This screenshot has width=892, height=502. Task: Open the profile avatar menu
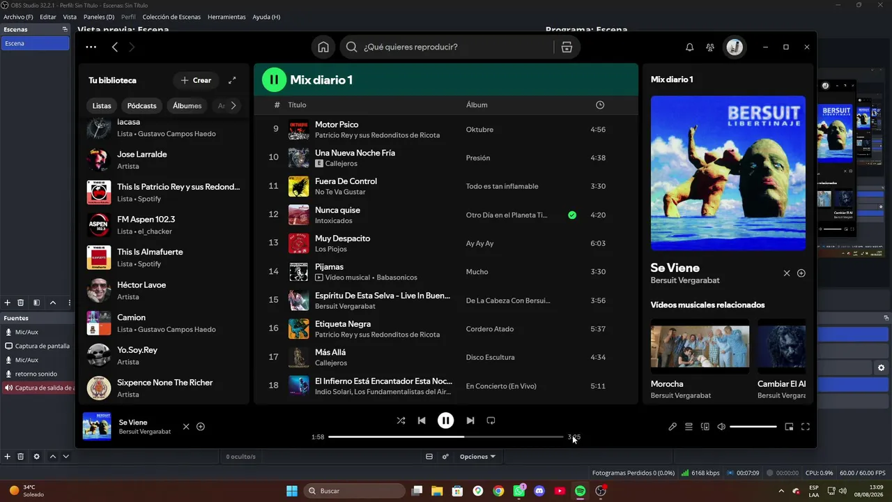tap(735, 47)
